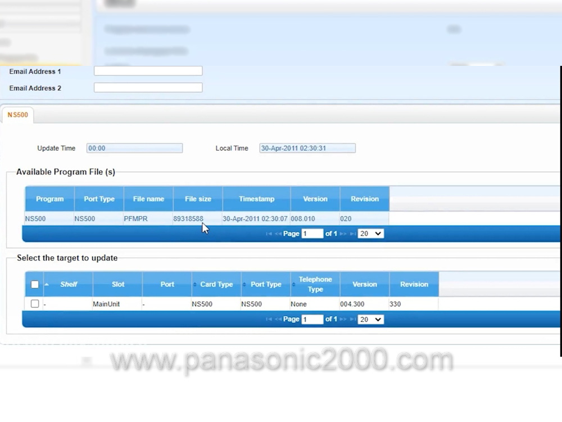
Task: Open rows-per-page dropdown in target update table
Action: coord(370,319)
